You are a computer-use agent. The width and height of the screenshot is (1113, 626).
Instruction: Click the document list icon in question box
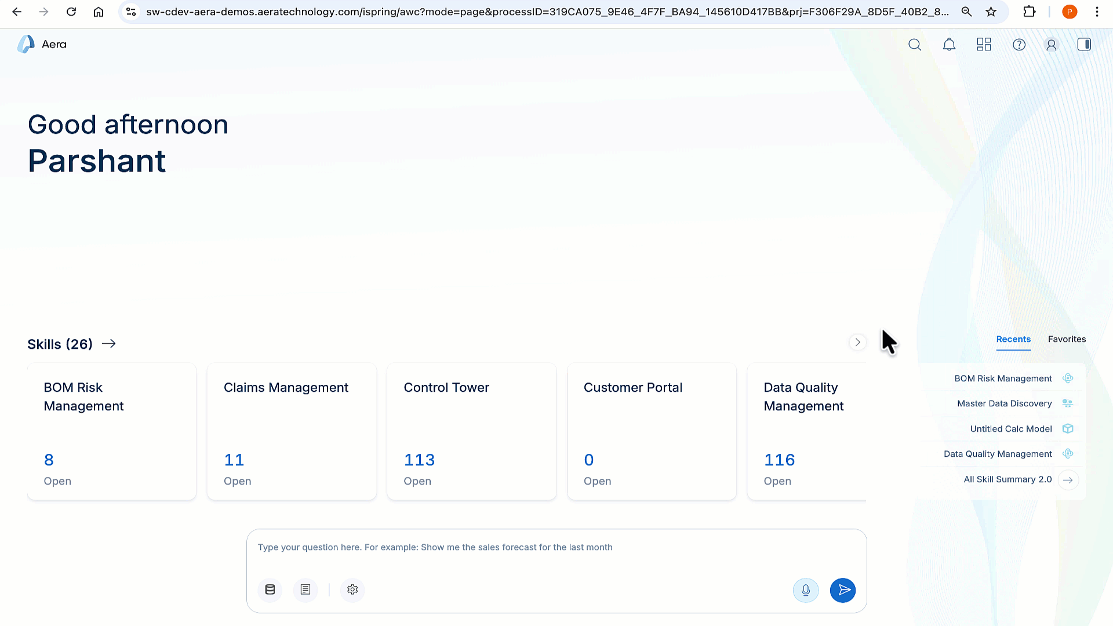point(305,589)
